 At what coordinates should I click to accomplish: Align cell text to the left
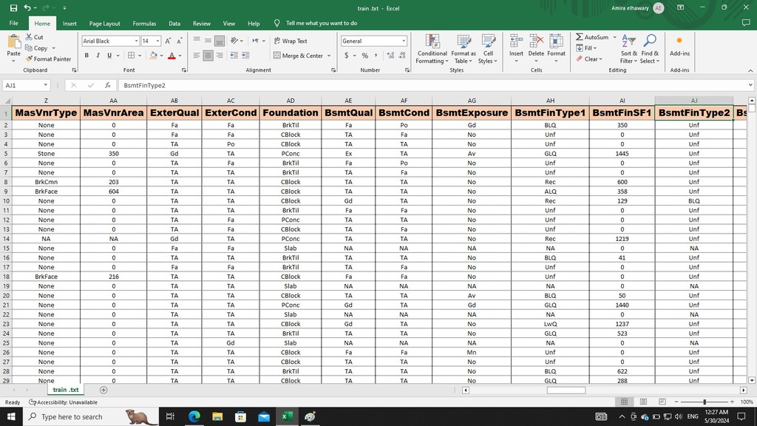[x=197, y=55]
